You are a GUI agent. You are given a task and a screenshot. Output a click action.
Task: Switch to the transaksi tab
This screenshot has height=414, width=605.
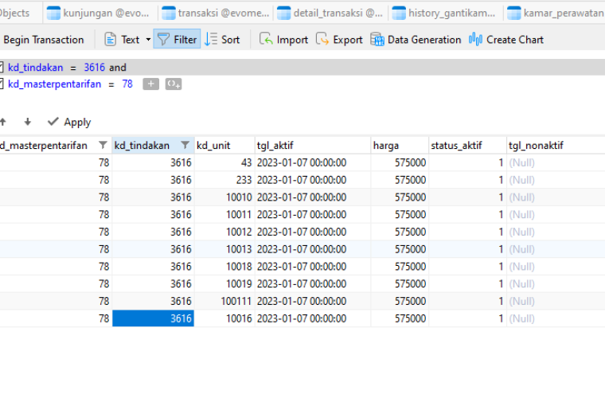(x=215, y=13)
